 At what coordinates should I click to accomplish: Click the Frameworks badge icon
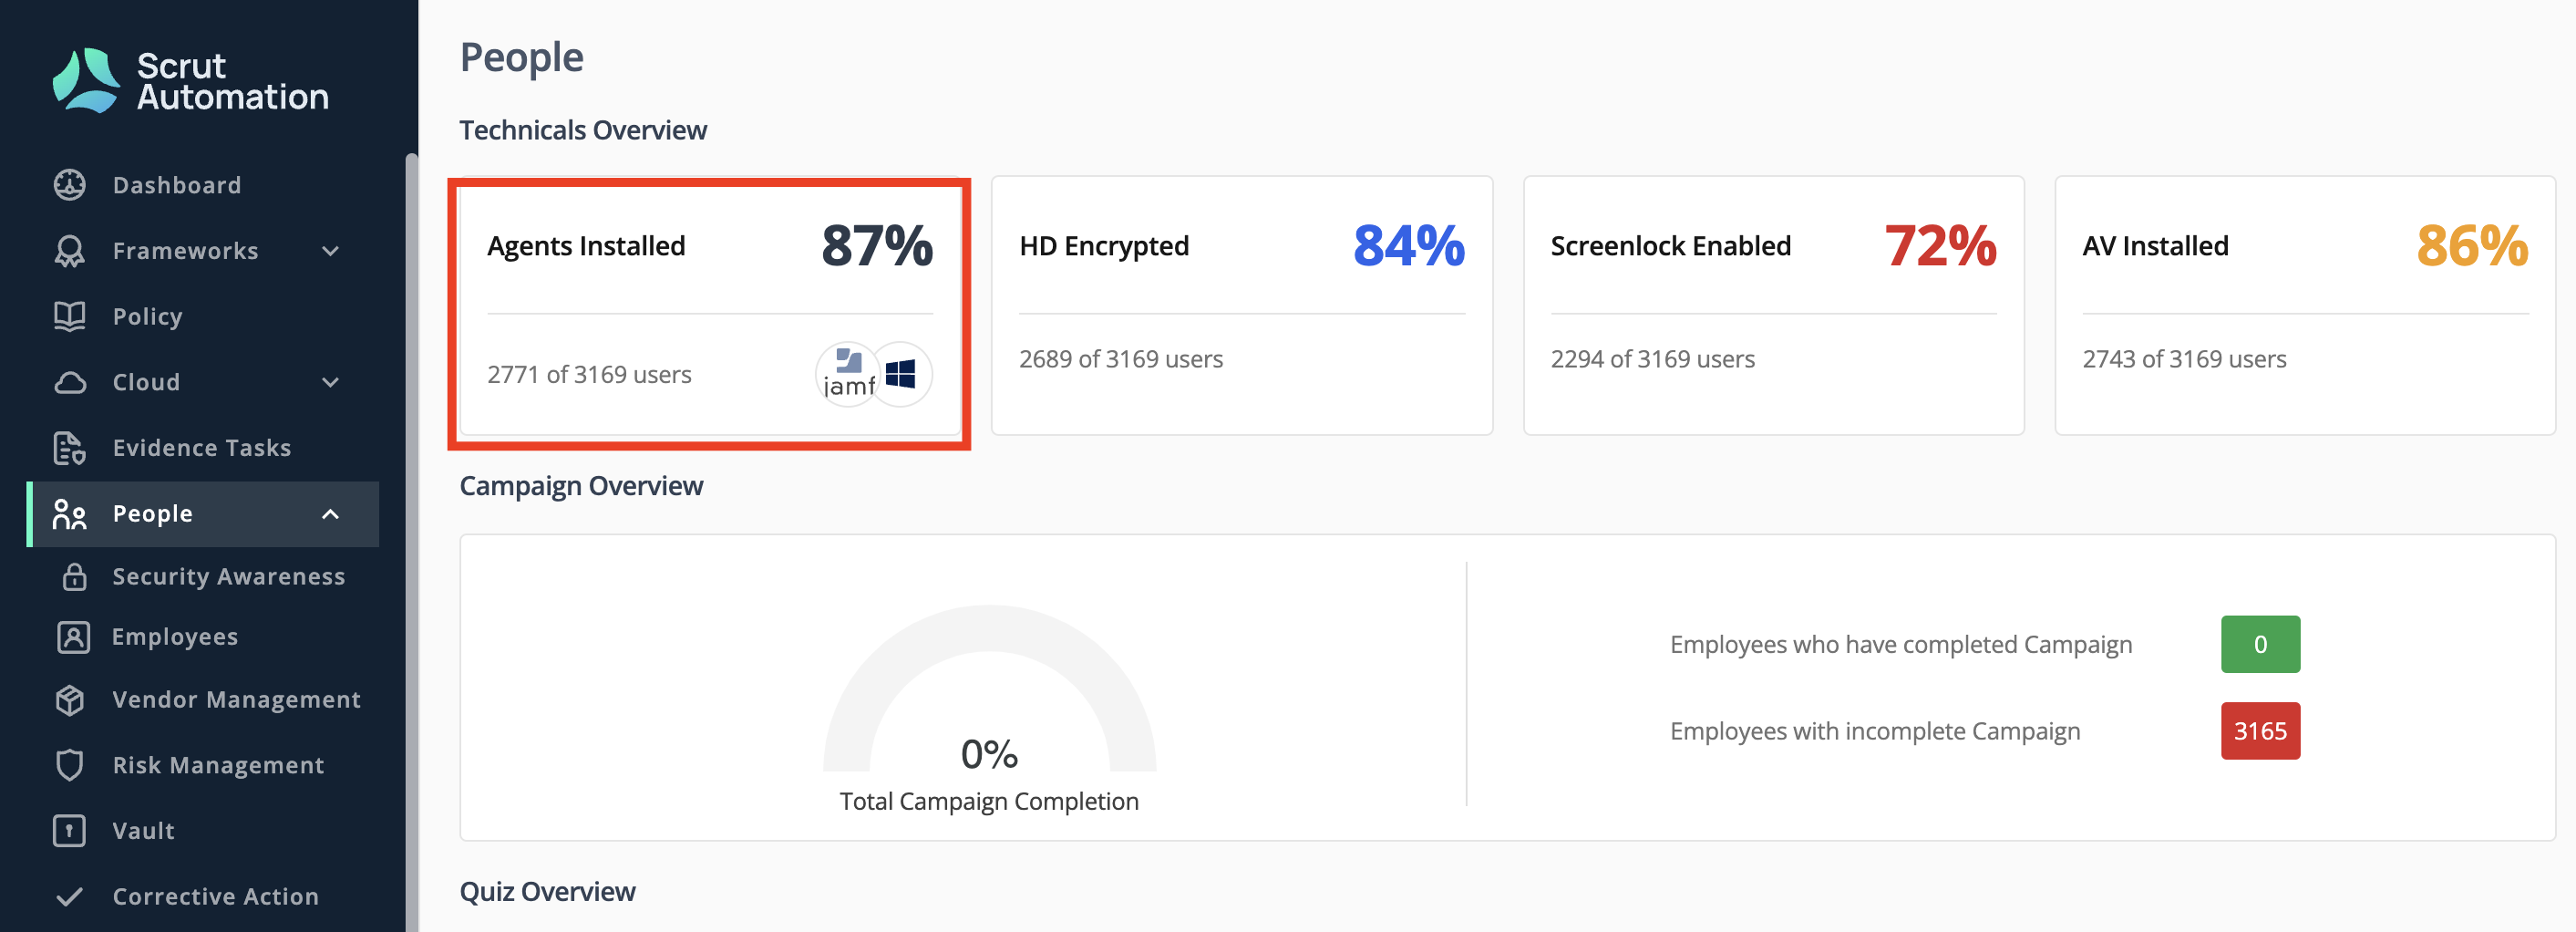point(69,251)
